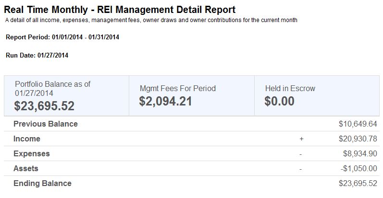Click the minus sign beside Assets amount
The height and width of the screenshot is (198, 383).
pos(301,169)
